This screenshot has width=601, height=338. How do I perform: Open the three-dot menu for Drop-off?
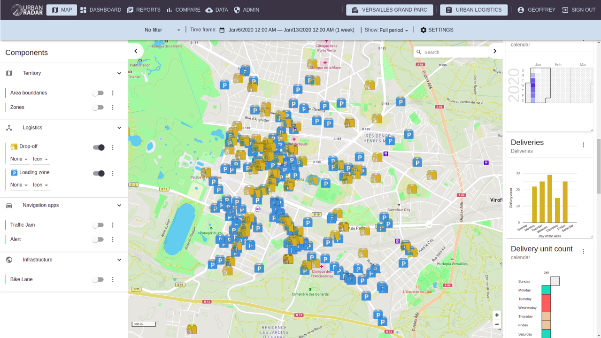[113, 147]
